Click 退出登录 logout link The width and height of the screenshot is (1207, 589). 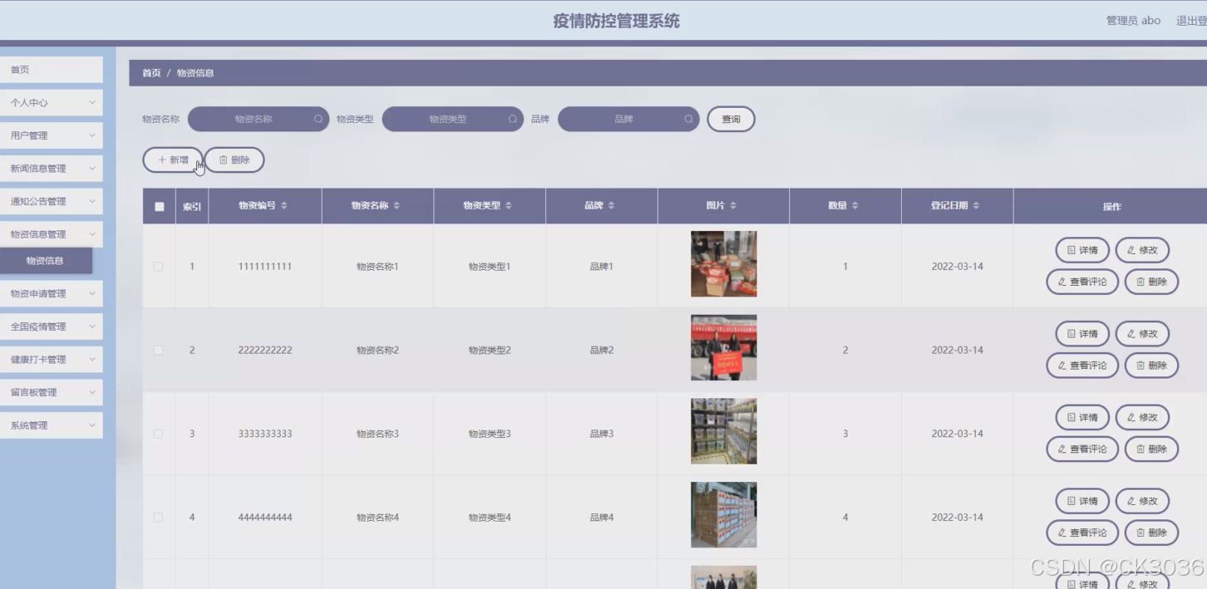[x=1191, y=21]
